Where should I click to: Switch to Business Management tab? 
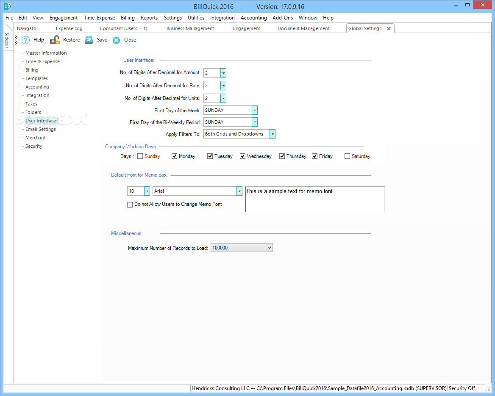(x=190, y=28)
